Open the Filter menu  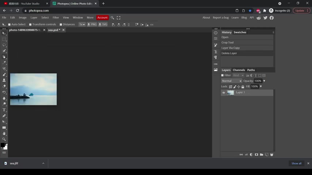click(x=56, y=17)
